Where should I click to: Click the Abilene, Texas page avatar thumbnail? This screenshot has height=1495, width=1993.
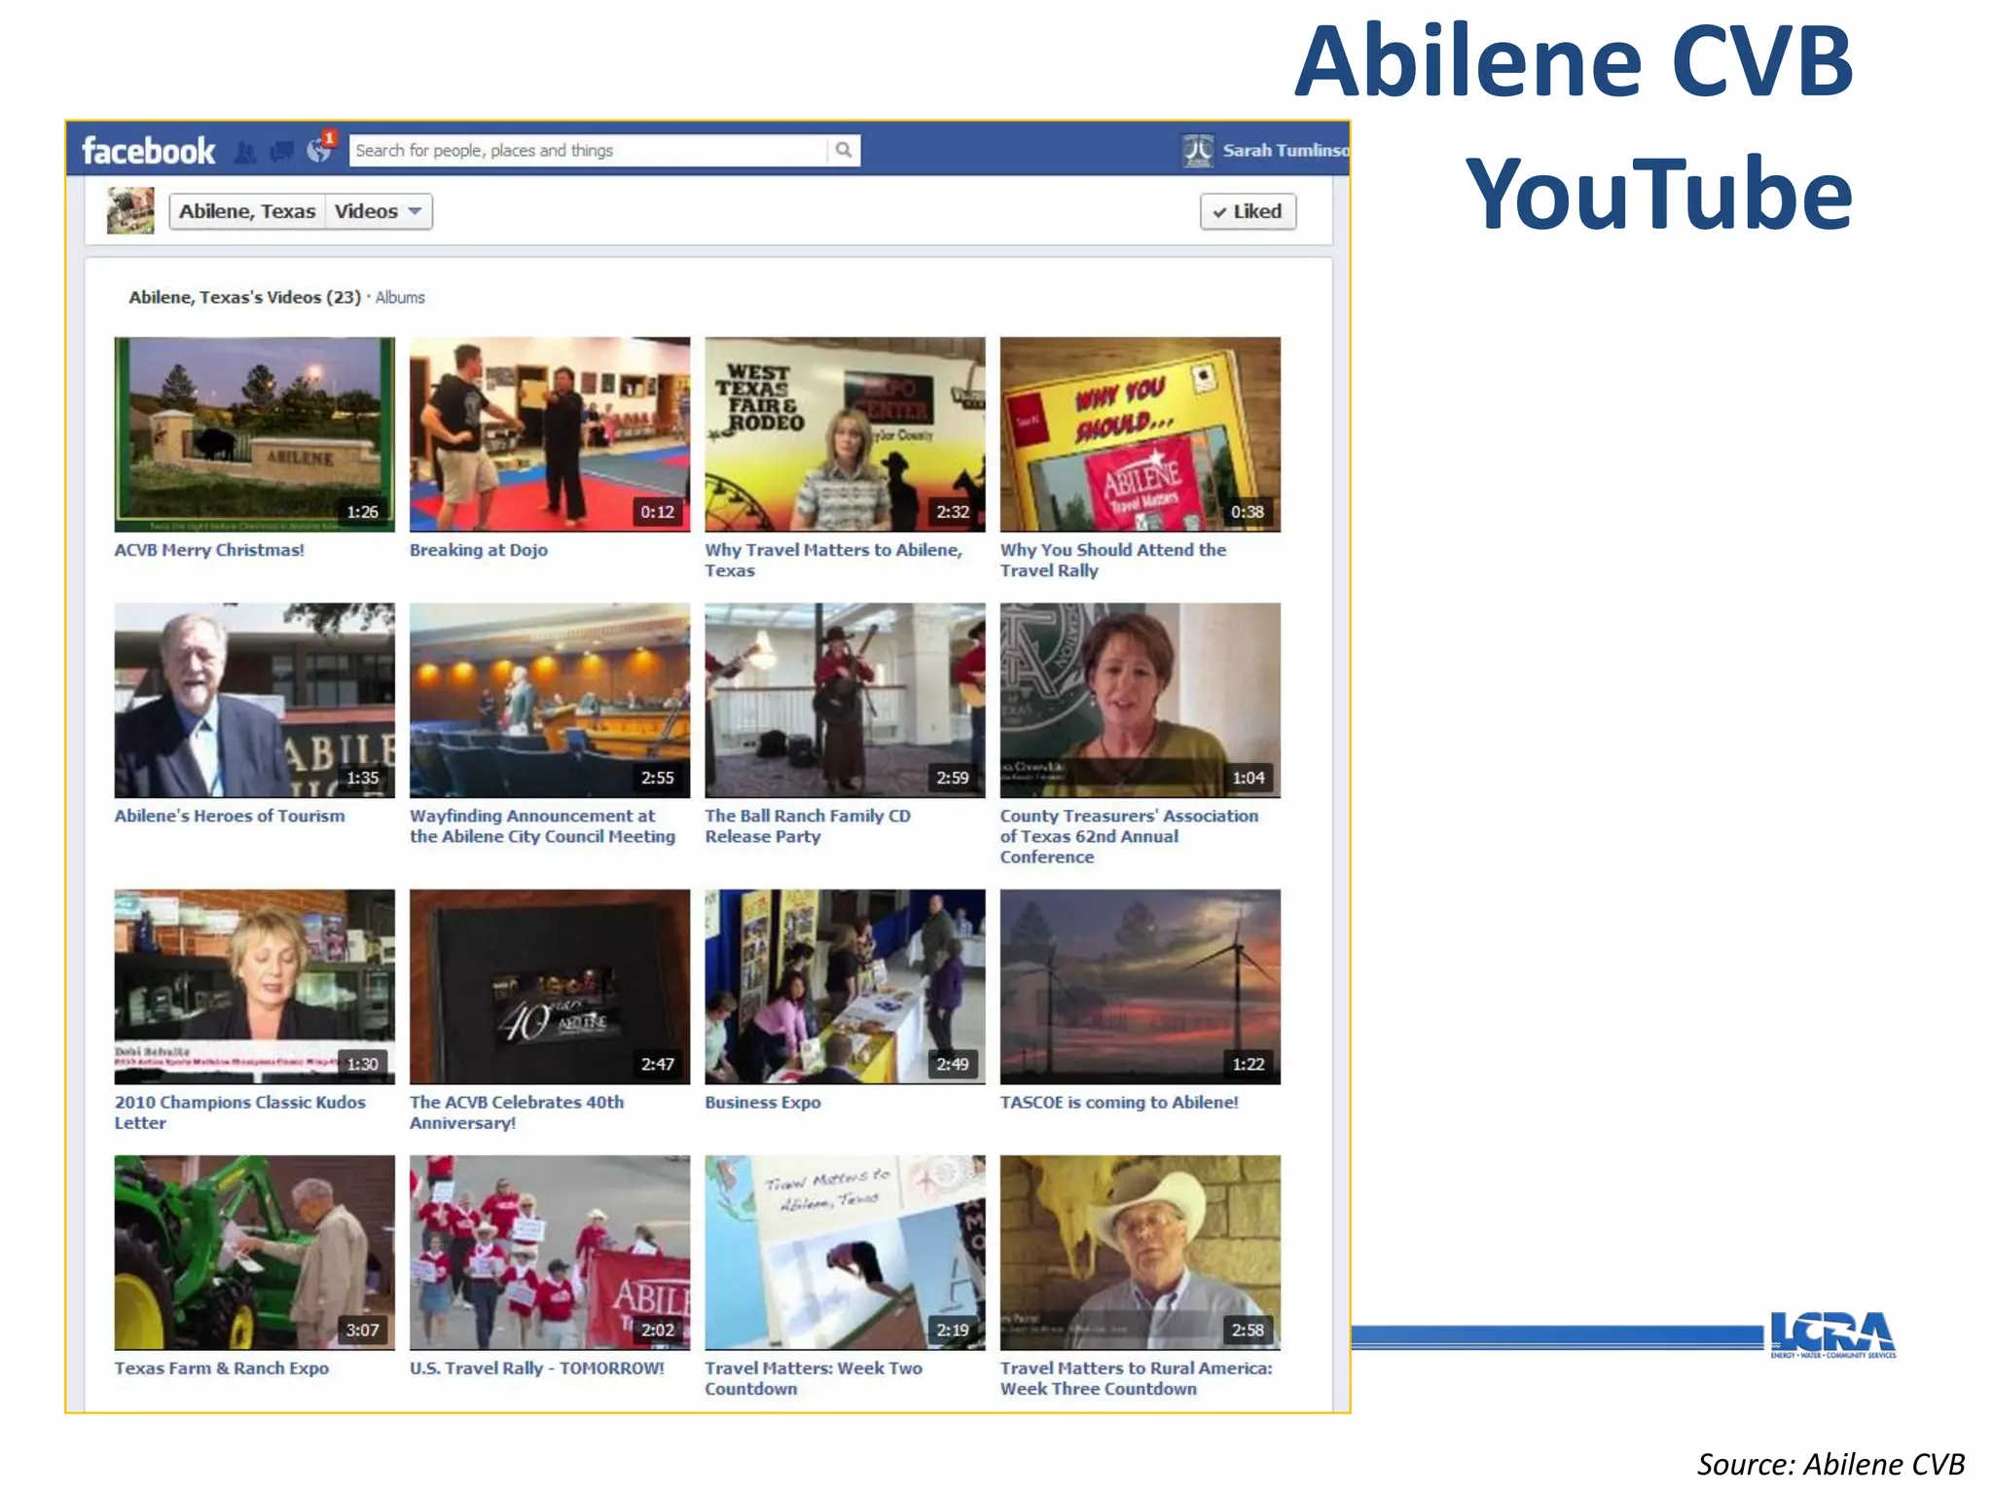coord(130,210)
